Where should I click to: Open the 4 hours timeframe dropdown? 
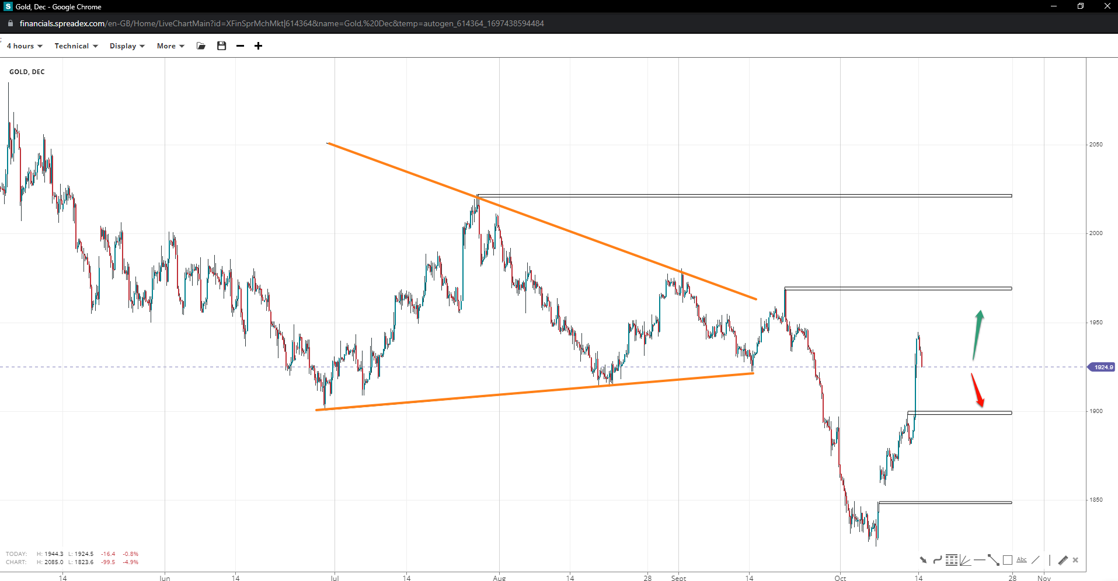point(25,46)
